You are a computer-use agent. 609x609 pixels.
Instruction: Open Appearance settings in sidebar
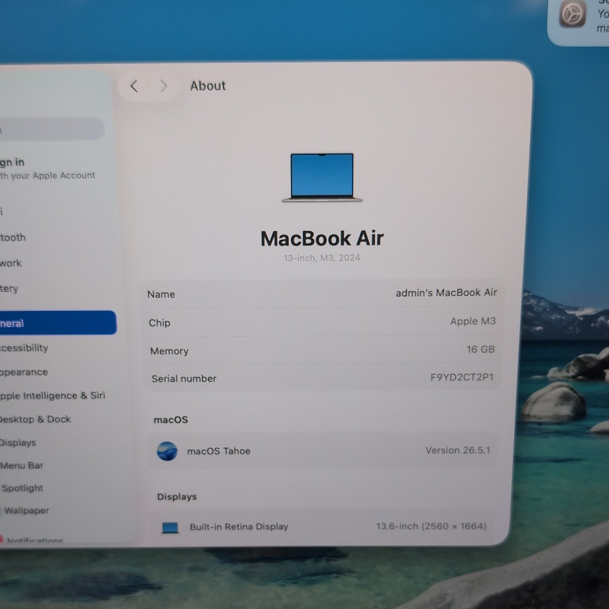24,372
